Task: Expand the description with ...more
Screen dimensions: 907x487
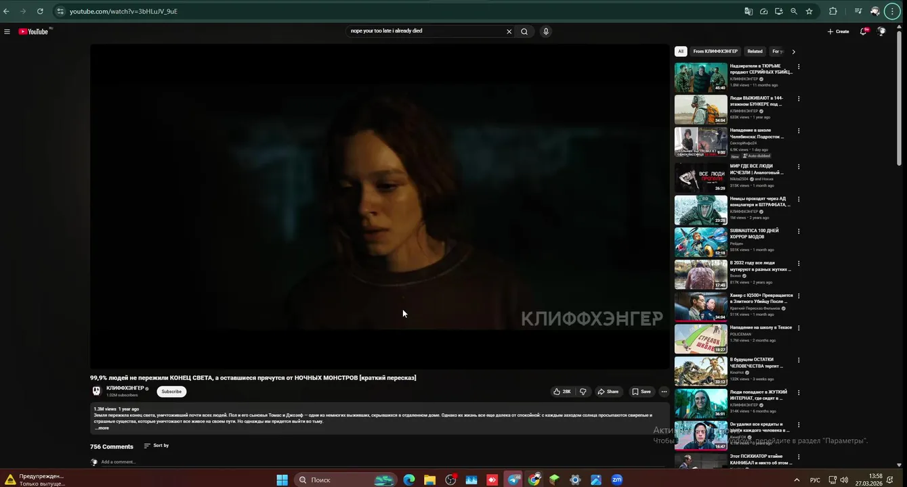Action: (102, 428)
